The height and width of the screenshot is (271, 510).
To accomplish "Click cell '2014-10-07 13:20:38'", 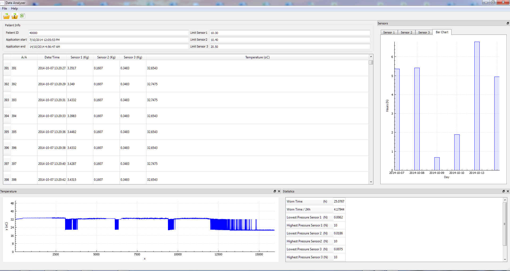I will pos(52,148).
